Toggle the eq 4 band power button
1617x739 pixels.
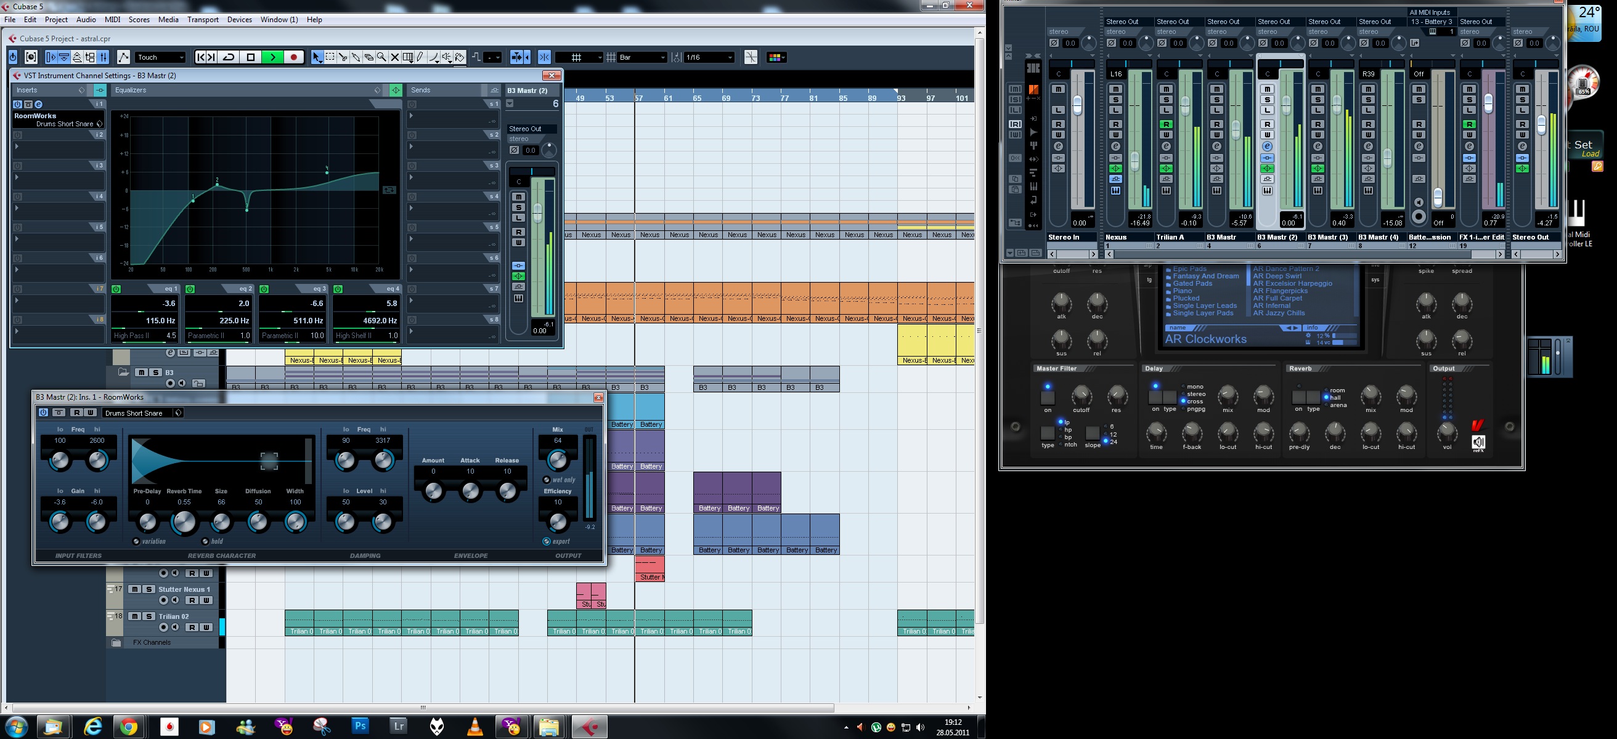(x=338, y=289)
